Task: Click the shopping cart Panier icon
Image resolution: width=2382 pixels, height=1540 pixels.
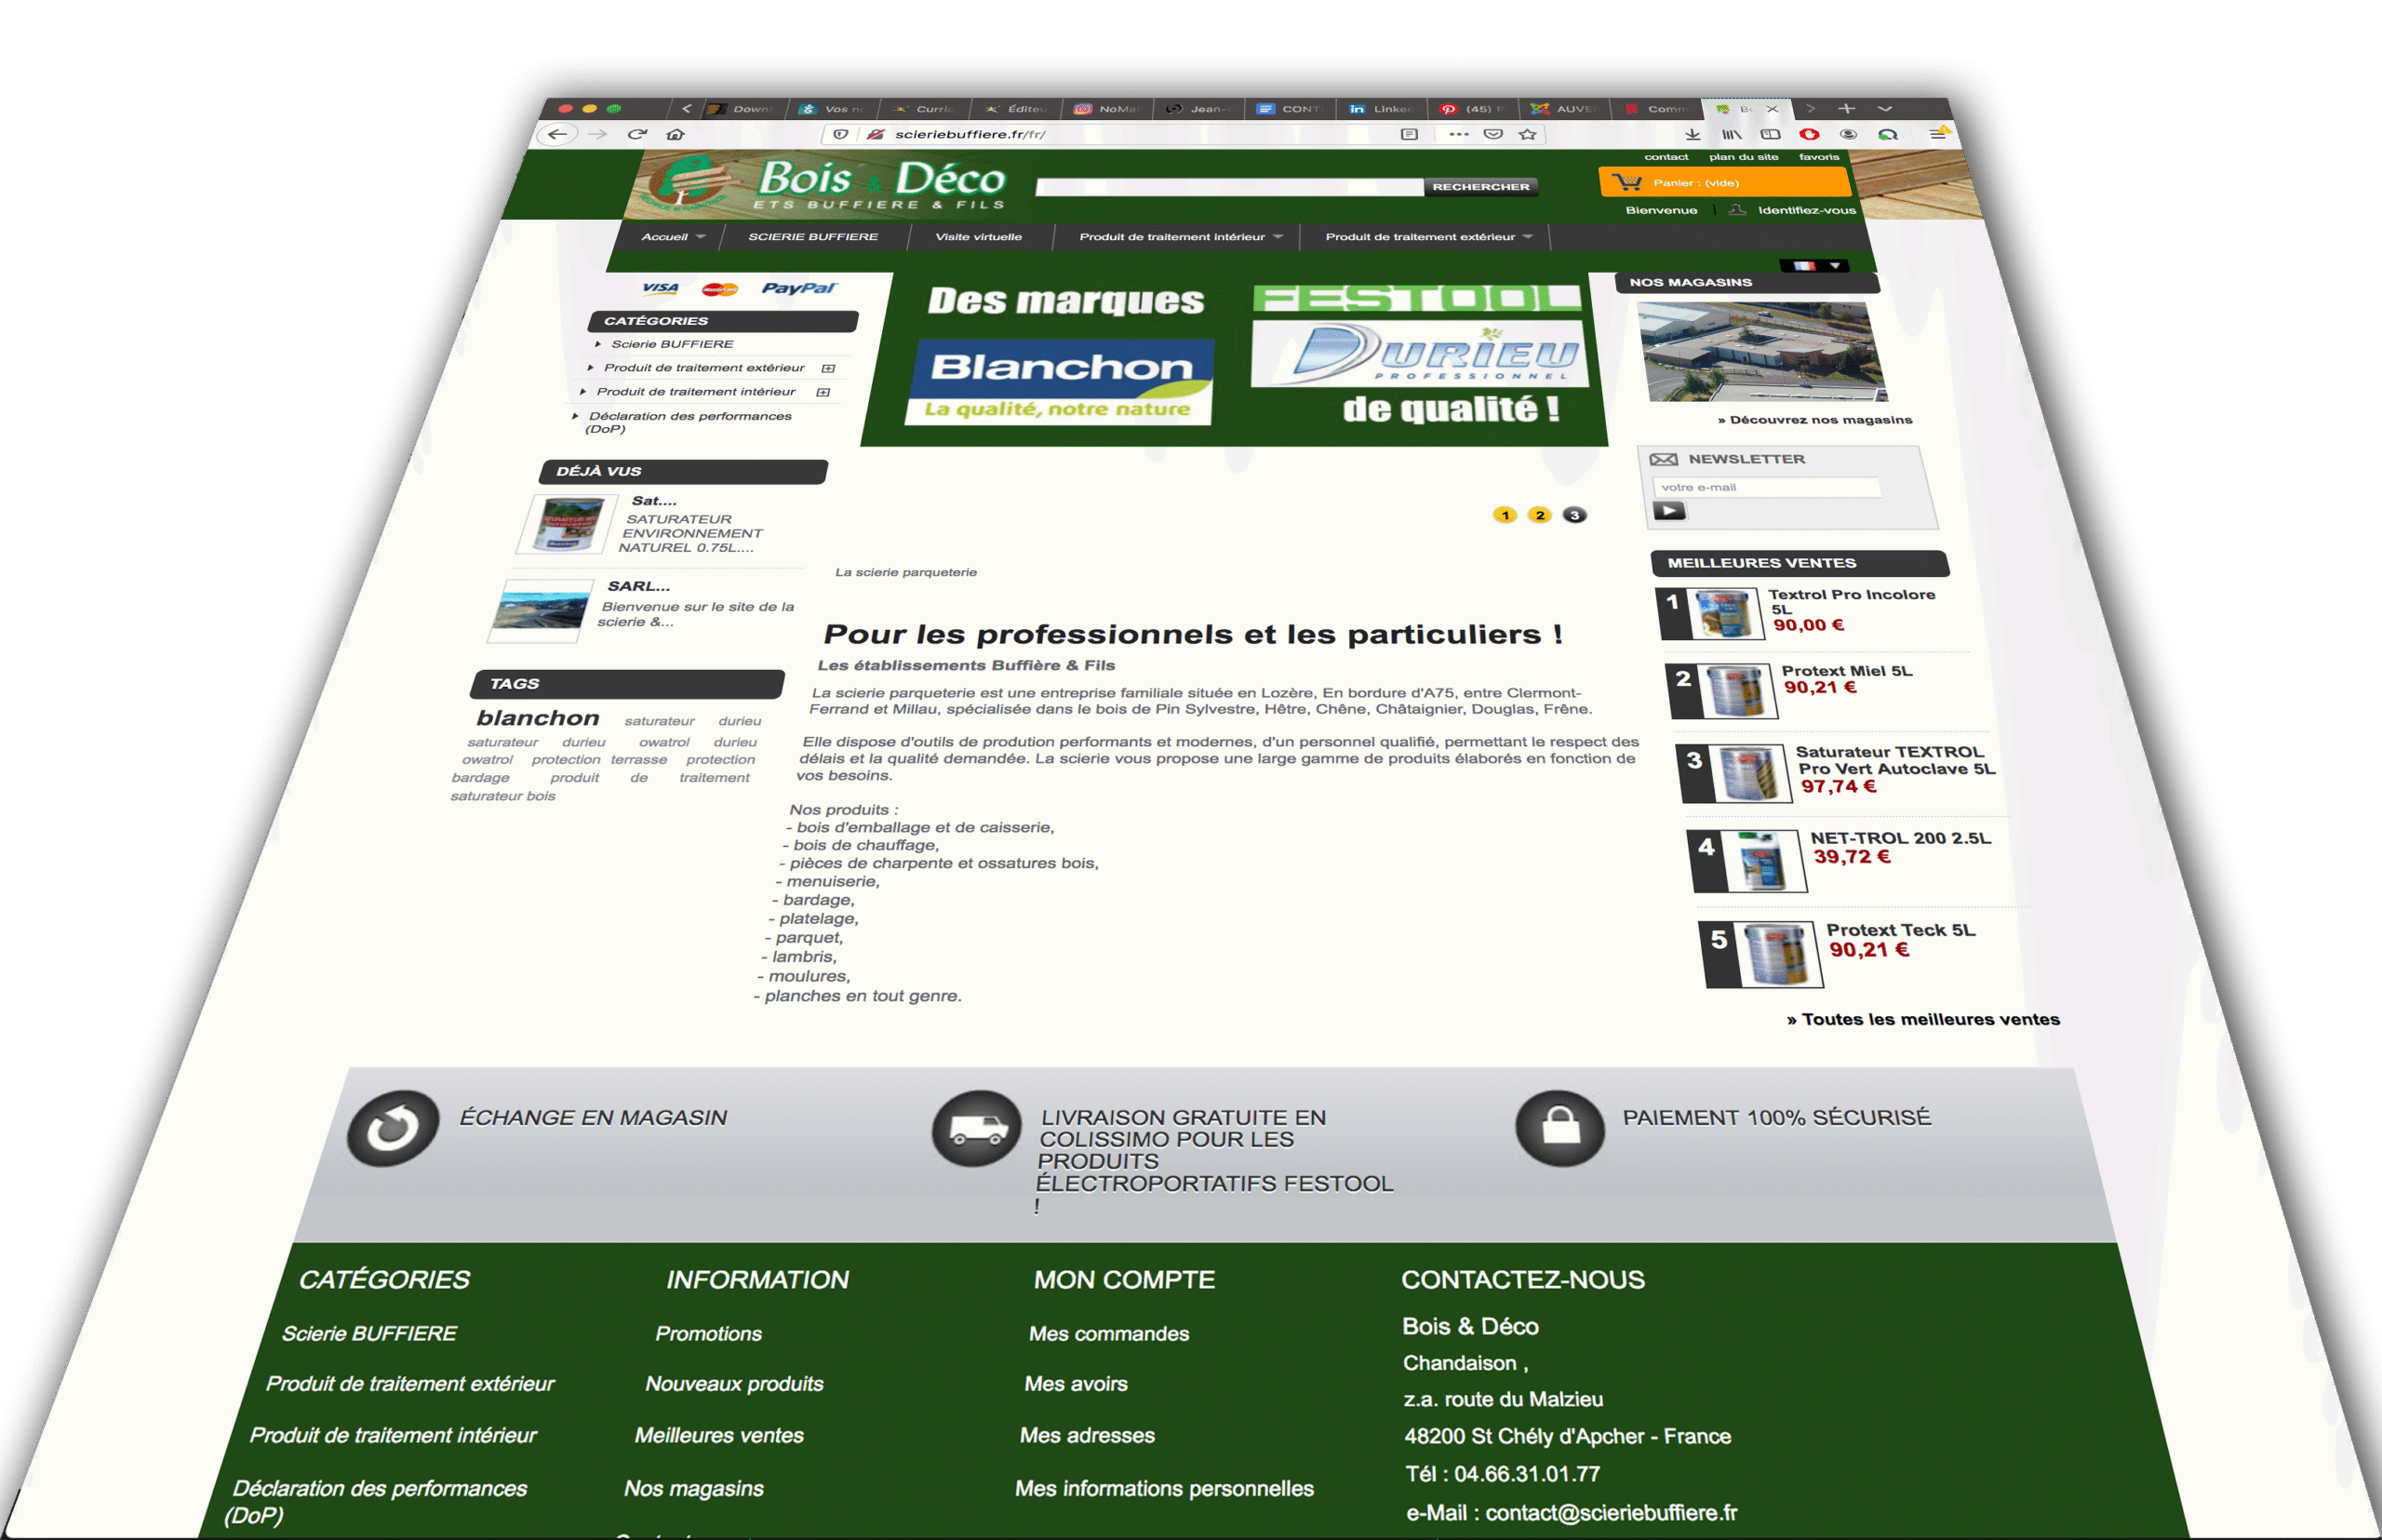Action: [1627, 182]
